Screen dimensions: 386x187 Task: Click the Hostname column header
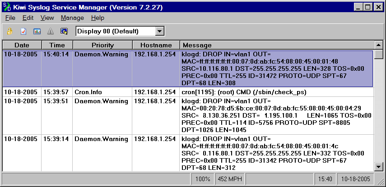pyautogui.click(x=156, y=45)
